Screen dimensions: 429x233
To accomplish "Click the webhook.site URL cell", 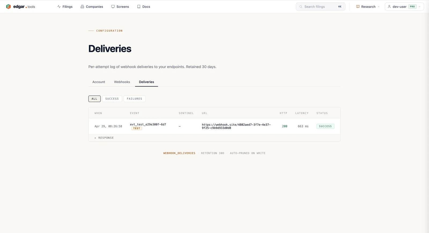I will 236,126.
